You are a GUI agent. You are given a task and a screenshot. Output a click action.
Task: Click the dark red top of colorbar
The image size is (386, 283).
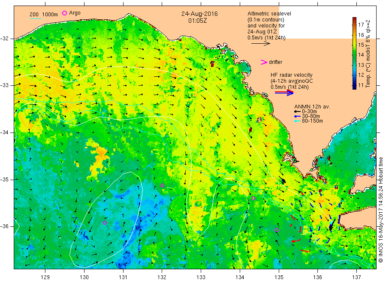point(354,19)
